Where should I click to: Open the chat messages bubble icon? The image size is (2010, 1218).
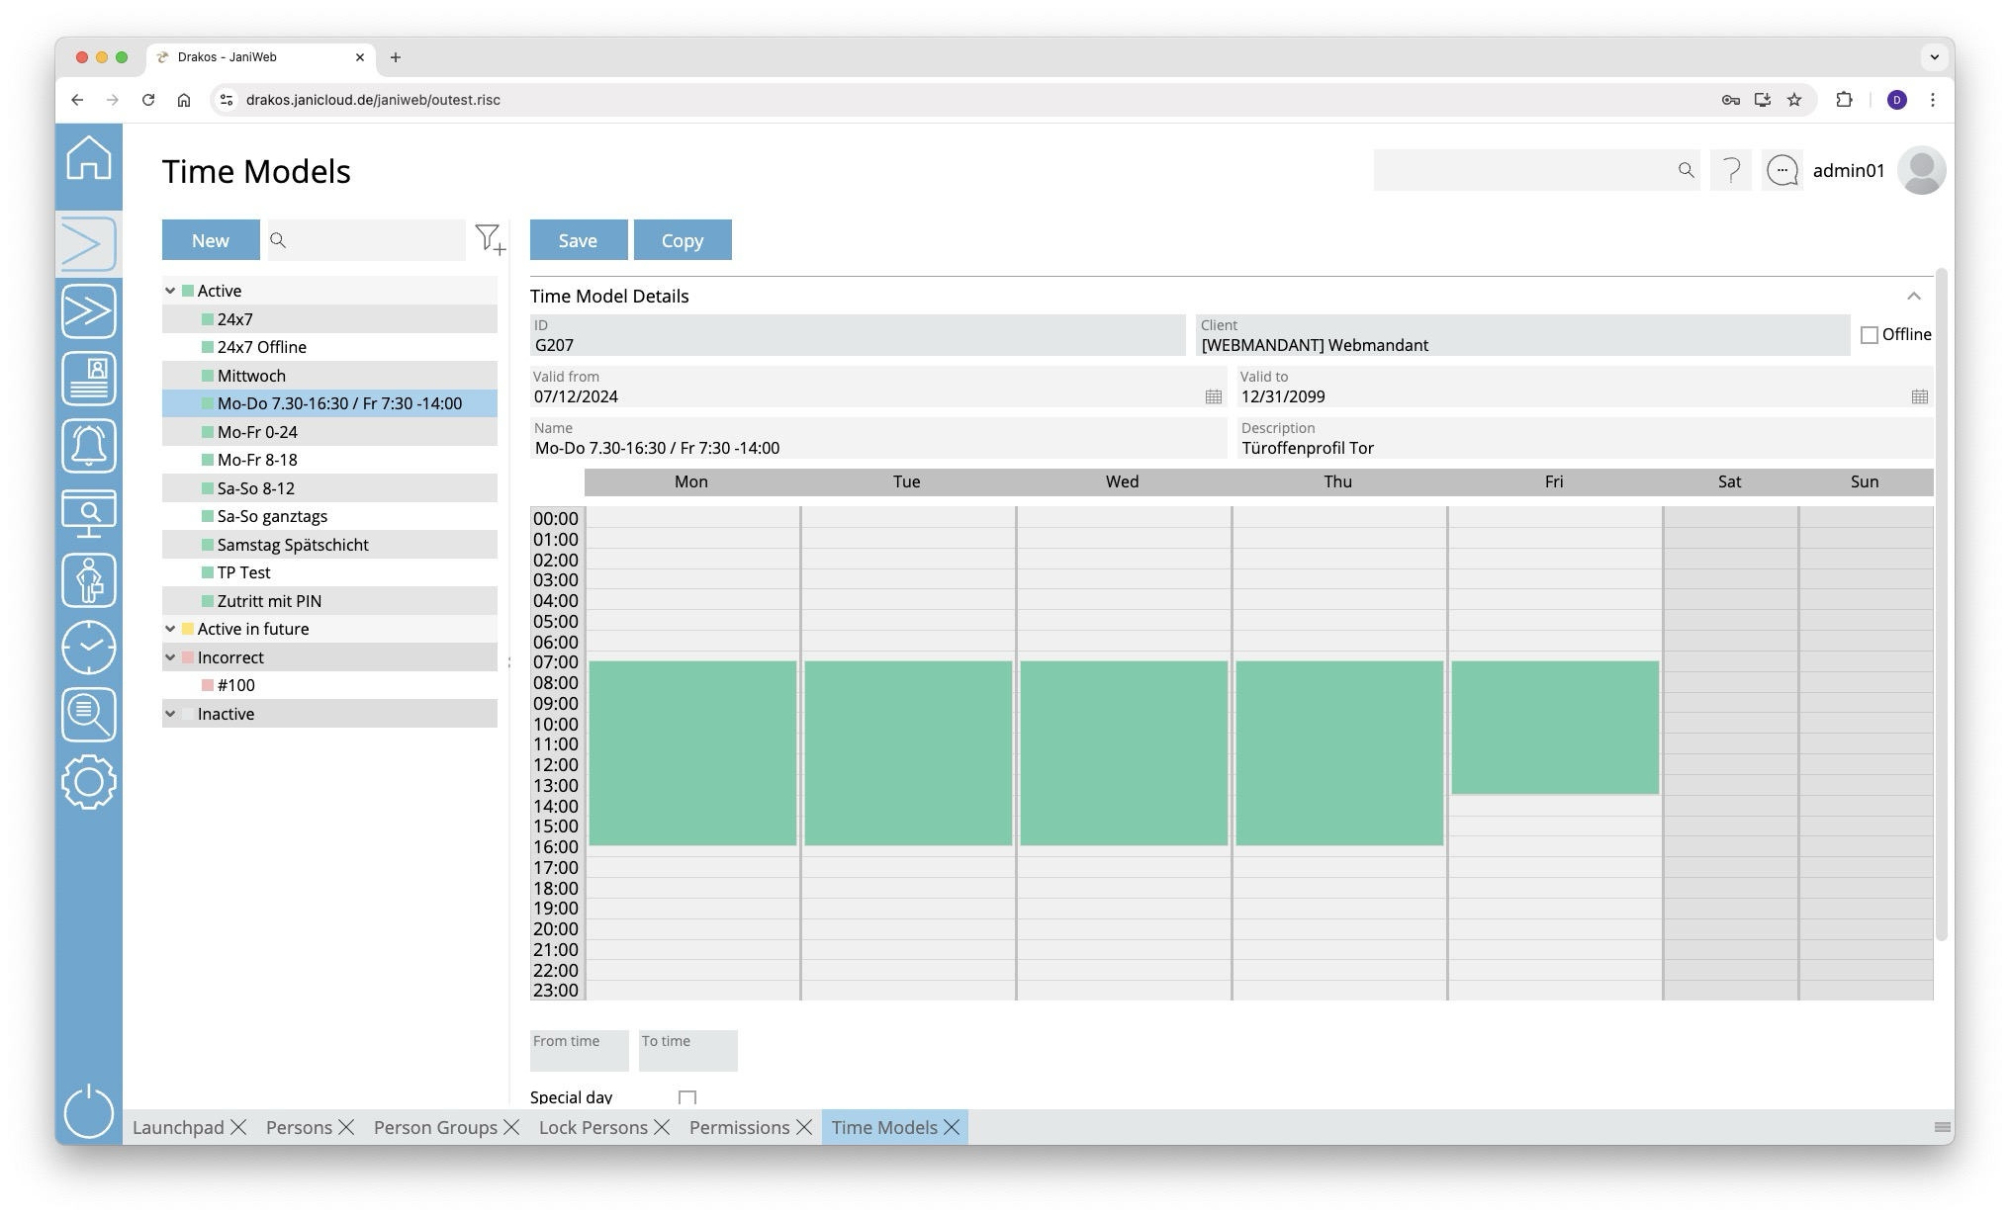pos(1782,171)
